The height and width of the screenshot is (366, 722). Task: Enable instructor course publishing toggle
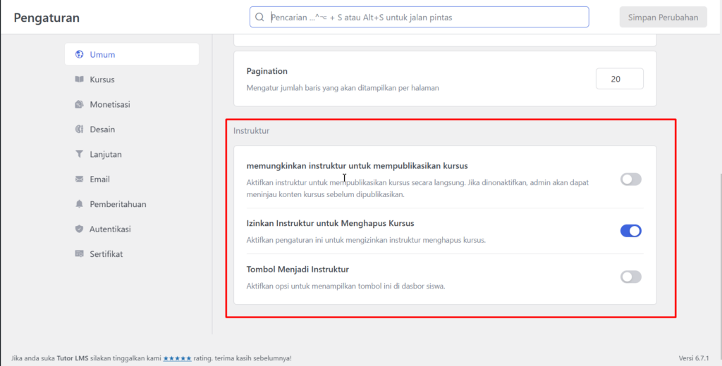[630, 179]
